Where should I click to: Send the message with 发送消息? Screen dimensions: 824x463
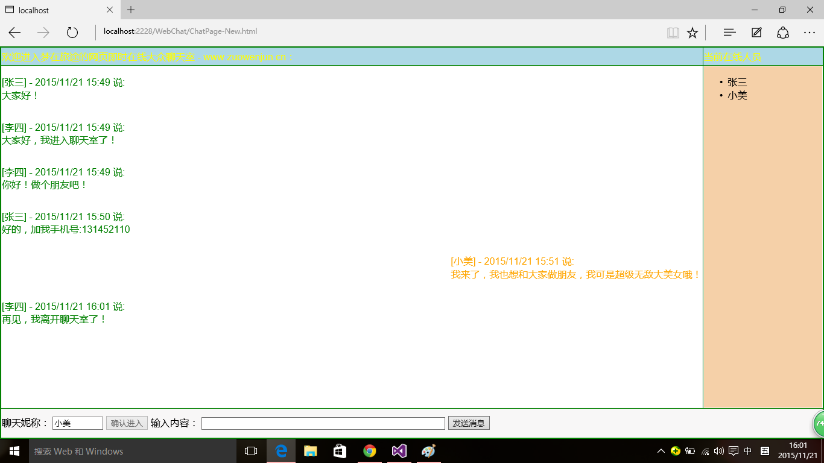point(469,423)
